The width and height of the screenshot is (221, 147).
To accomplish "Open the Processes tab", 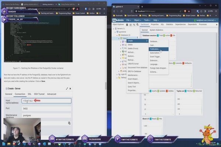I will click(203, 25).
